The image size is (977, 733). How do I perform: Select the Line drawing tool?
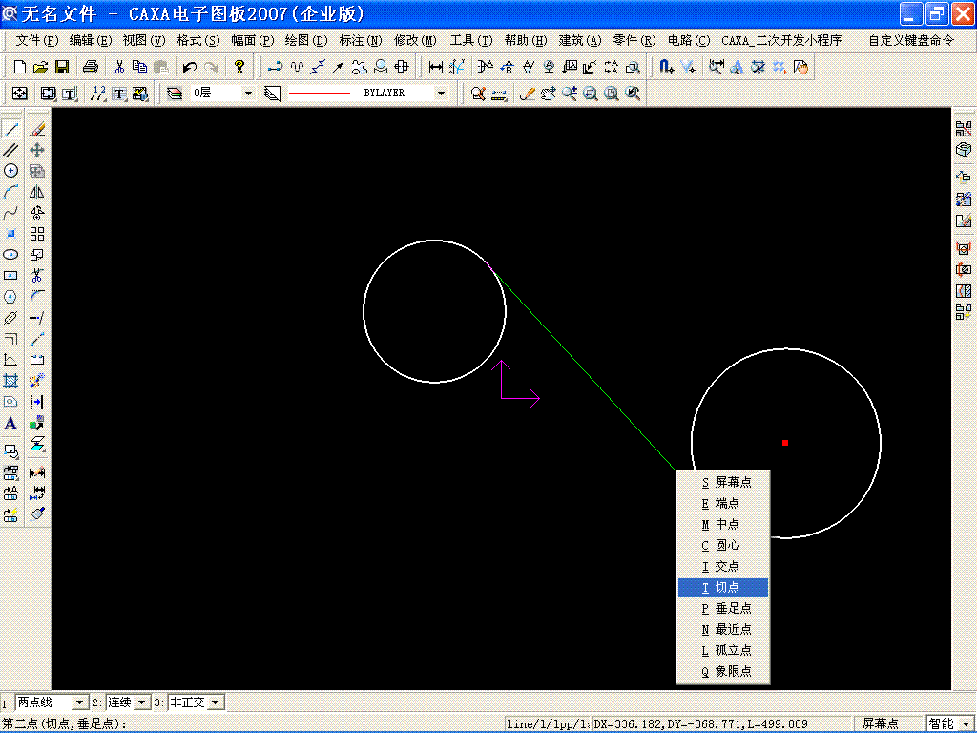10,129
